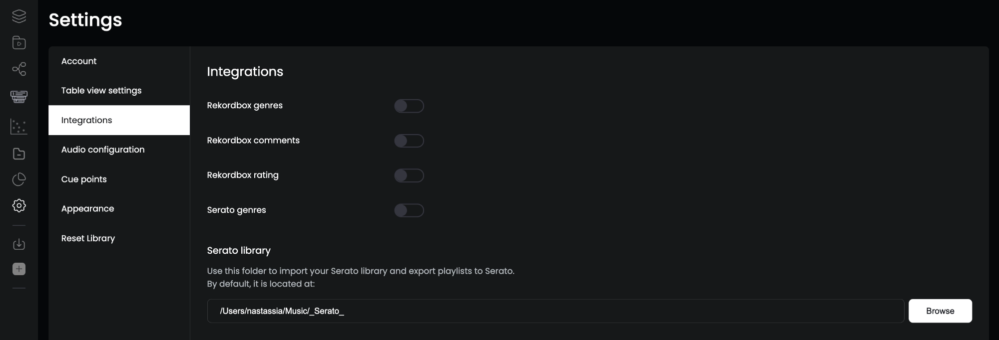Click the download import icon

click(19, 244)
